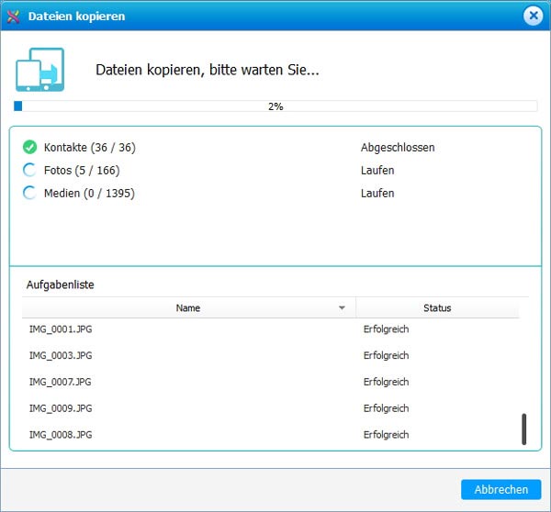The width and height of the screenshot is (551, 512).
Task: Click the device transfer icon
Action: click(38, 70)
